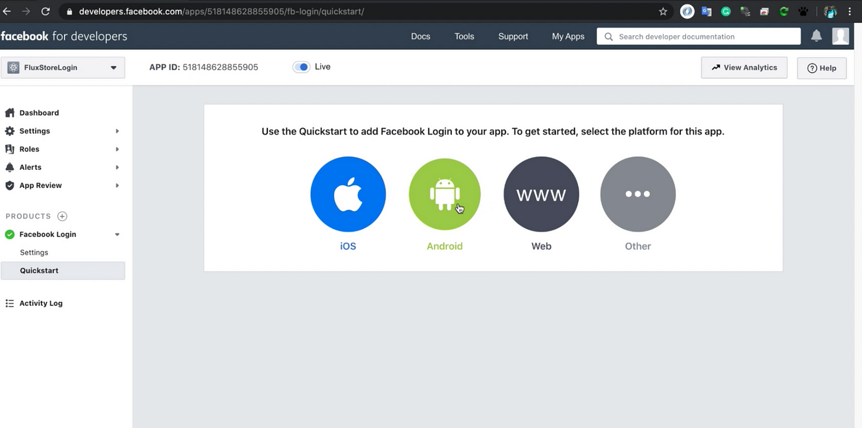862x428 pixels.
Task: Focus the search developer documentation field
Action: click(x=699, y=36)
